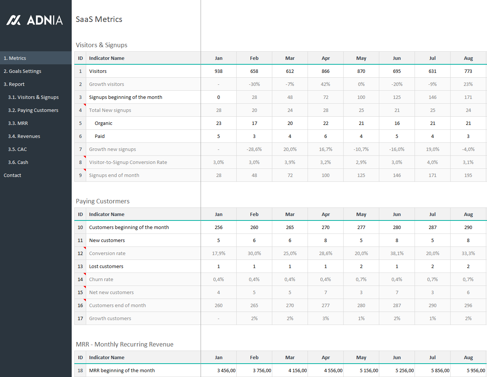The width and height of the screenshot is (487, 377).
Task: Select the January Visitors cell showing 938
Action: 218,71
